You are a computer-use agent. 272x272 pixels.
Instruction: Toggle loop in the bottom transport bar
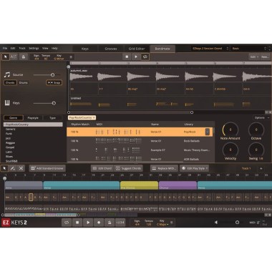[x=67, y=223]
